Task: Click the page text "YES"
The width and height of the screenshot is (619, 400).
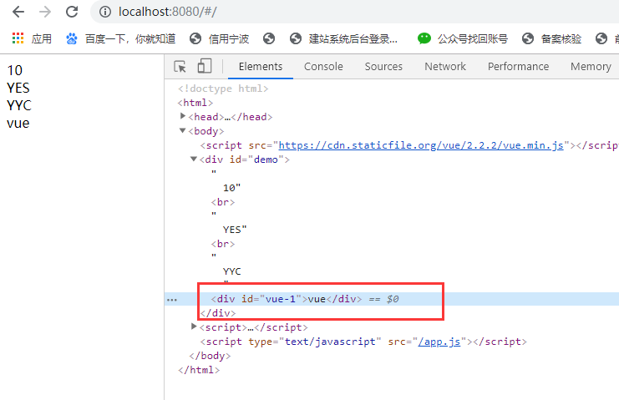Action: (18, 88)
